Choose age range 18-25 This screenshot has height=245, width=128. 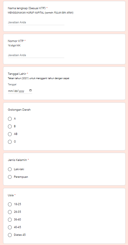[x=10, y=204]
